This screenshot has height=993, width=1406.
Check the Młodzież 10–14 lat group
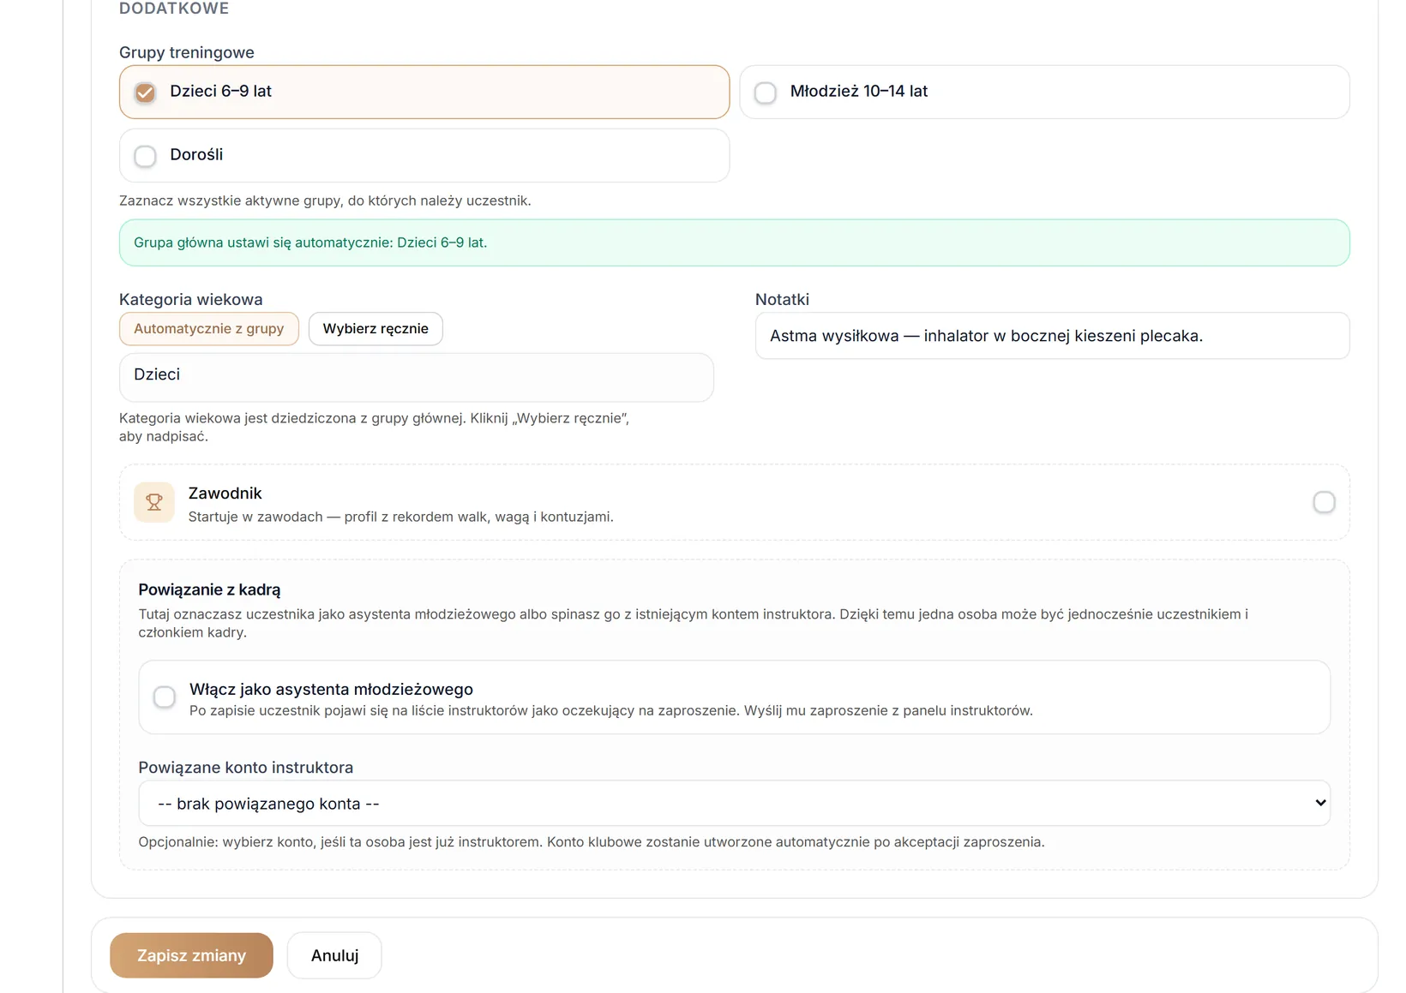click(766, 93)
